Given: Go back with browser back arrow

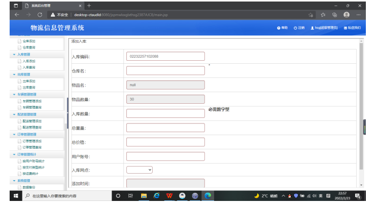Looking at the screenshot, I should 17,15.
